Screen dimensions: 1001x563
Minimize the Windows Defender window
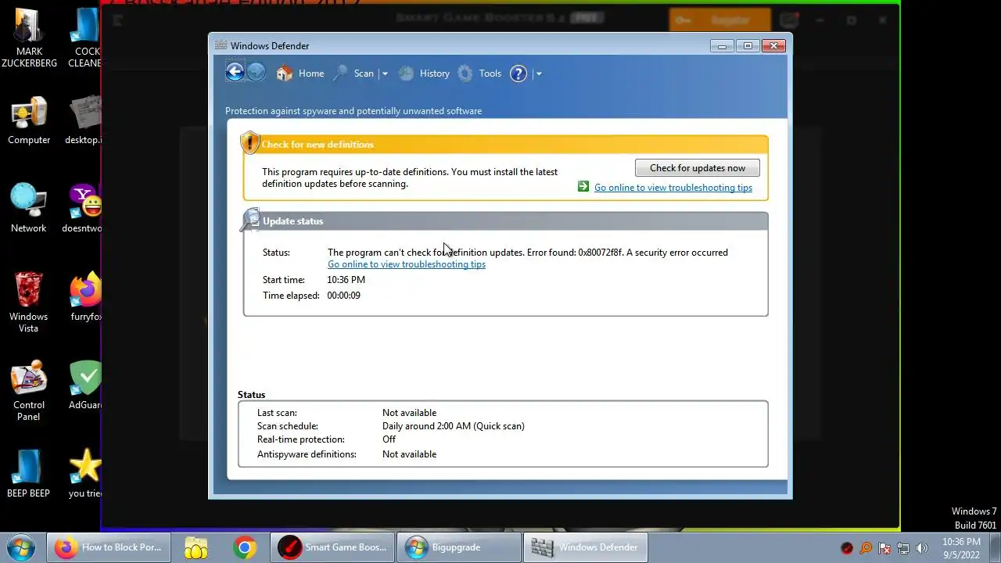(x=722, y=46)
